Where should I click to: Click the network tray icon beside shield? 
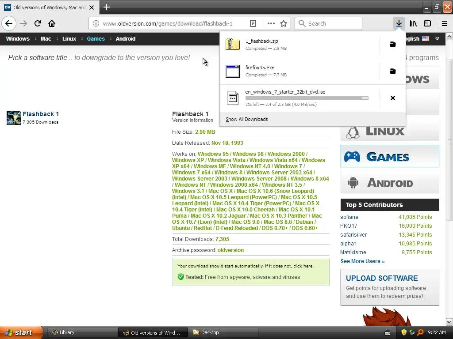click(412, 332)
